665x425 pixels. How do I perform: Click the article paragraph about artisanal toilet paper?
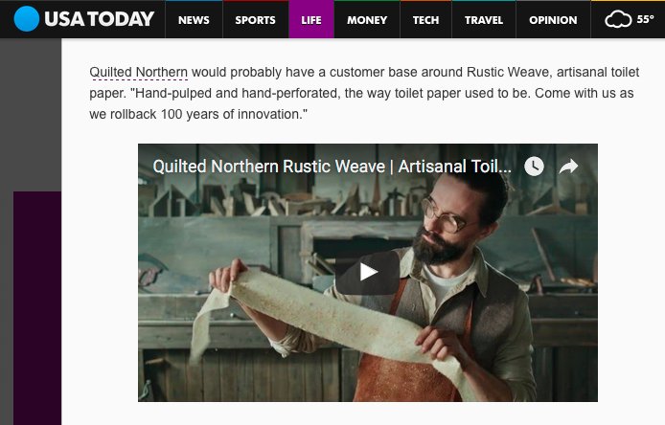click(x=364, y=93)
